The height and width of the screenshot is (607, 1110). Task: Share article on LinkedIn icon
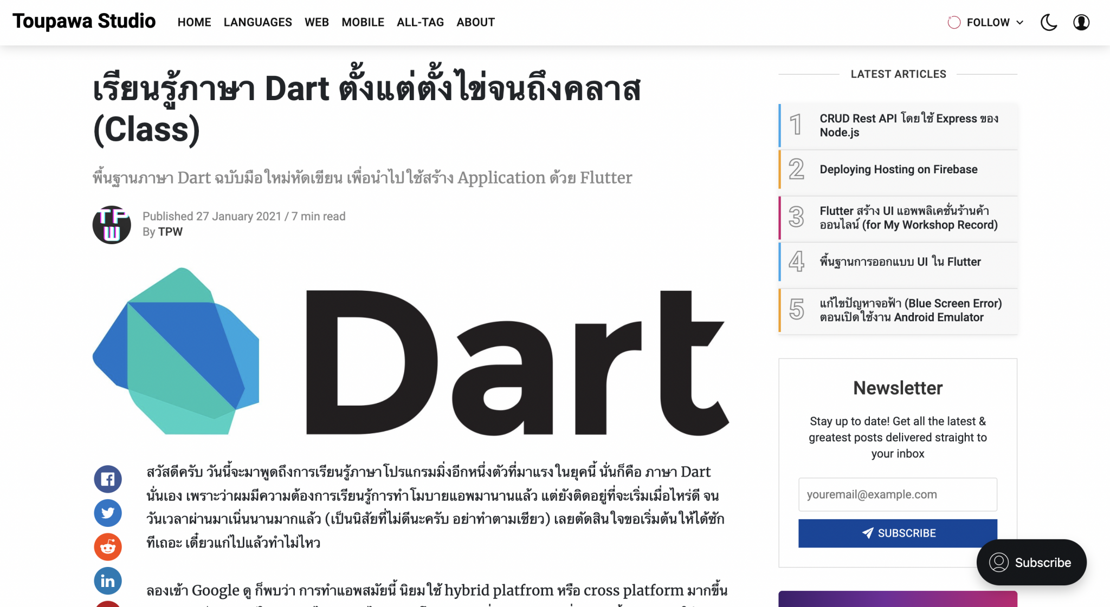tap(108, 581)
